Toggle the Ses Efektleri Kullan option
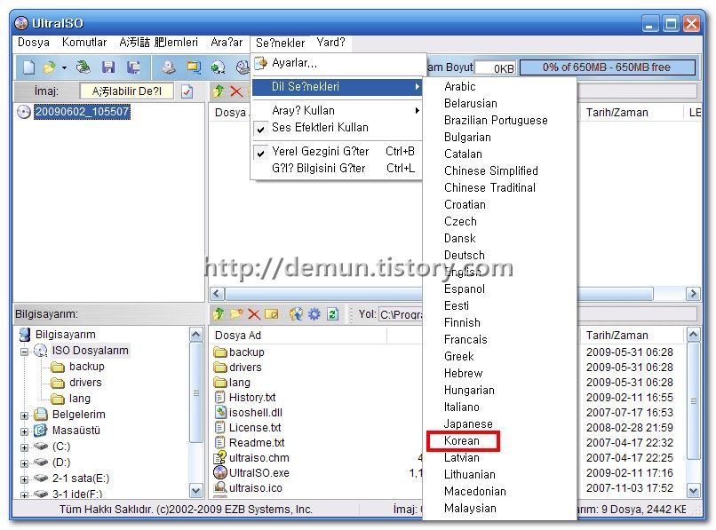This screenshot has height=530, width=716. click(x=320, y=128)
